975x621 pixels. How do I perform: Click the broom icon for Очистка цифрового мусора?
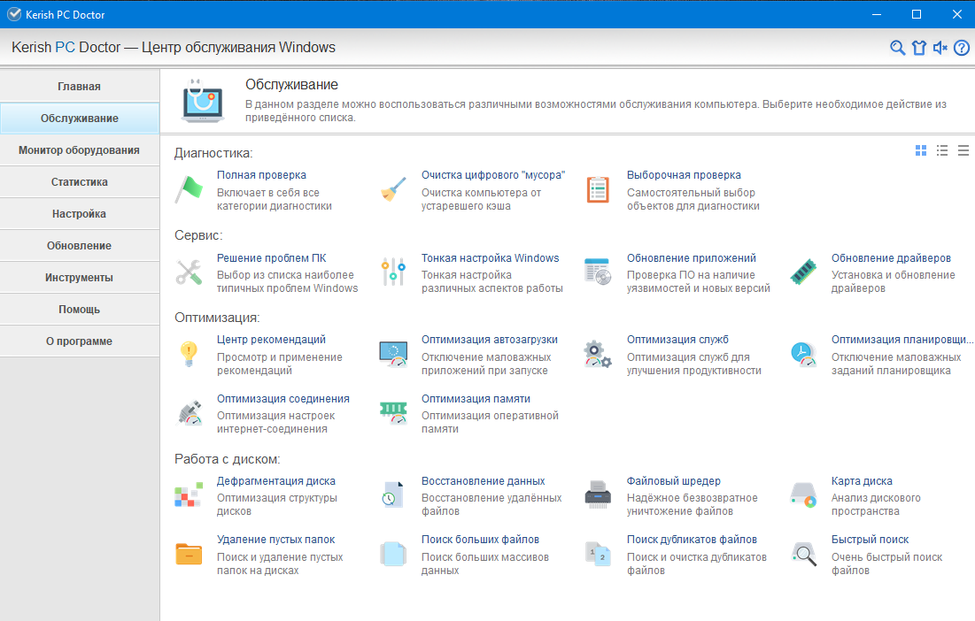[393, 189]
